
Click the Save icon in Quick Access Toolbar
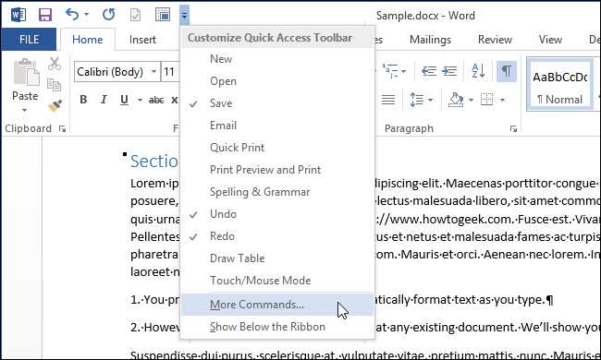[x=45, y=15]
